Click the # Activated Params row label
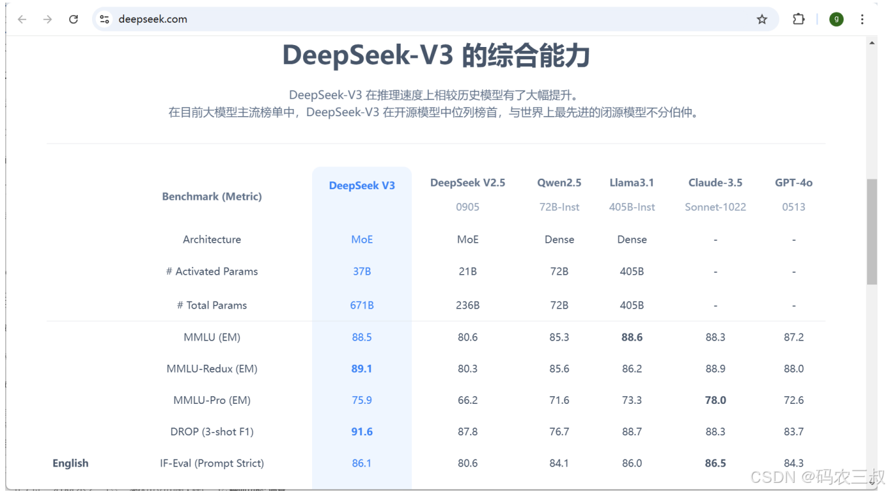 click(212, 271)
